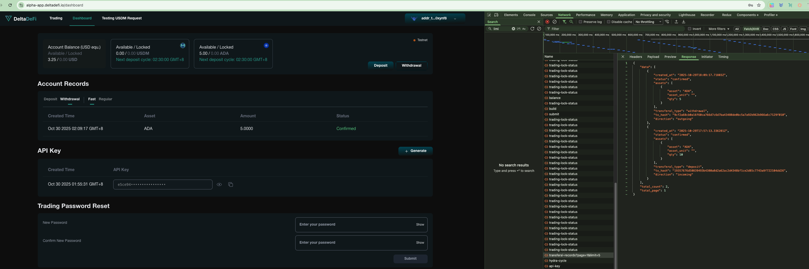Open the Headers tab of request
Image resolution: width=809 pixels, height=269 pixels.
(636, 57)
